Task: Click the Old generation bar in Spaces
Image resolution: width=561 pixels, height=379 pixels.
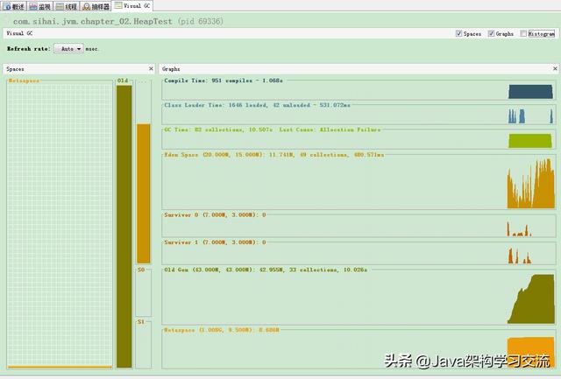Action: pyautogui.click(x=124, y=226)
